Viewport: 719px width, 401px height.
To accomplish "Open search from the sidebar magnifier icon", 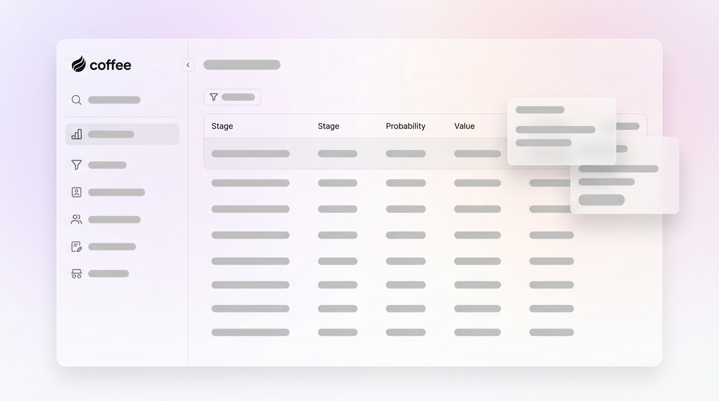I will coord(76,100).
